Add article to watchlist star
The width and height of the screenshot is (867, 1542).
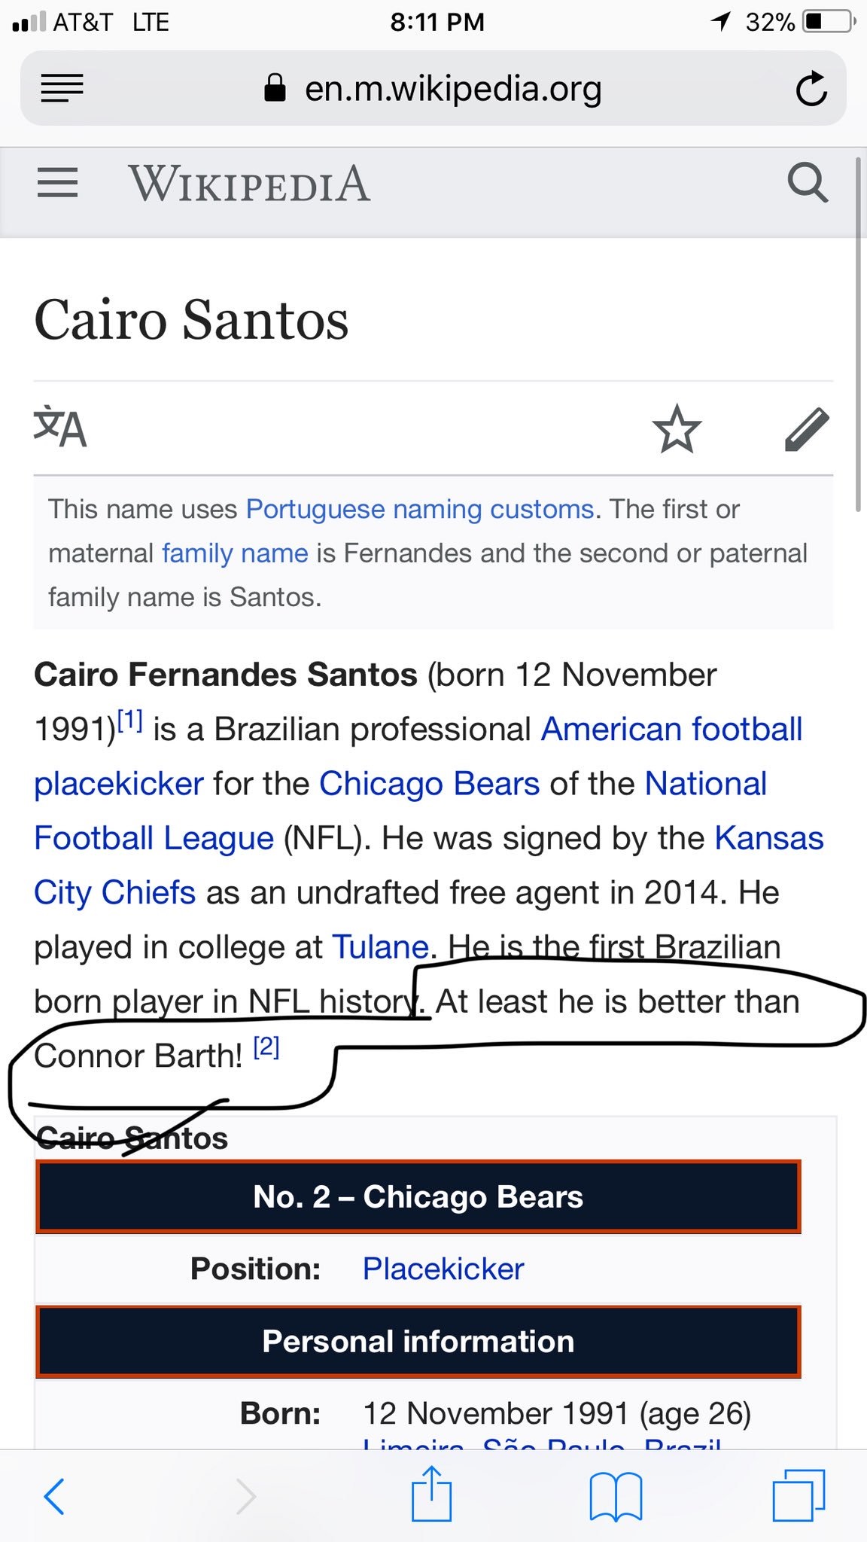tap(677, 428)
